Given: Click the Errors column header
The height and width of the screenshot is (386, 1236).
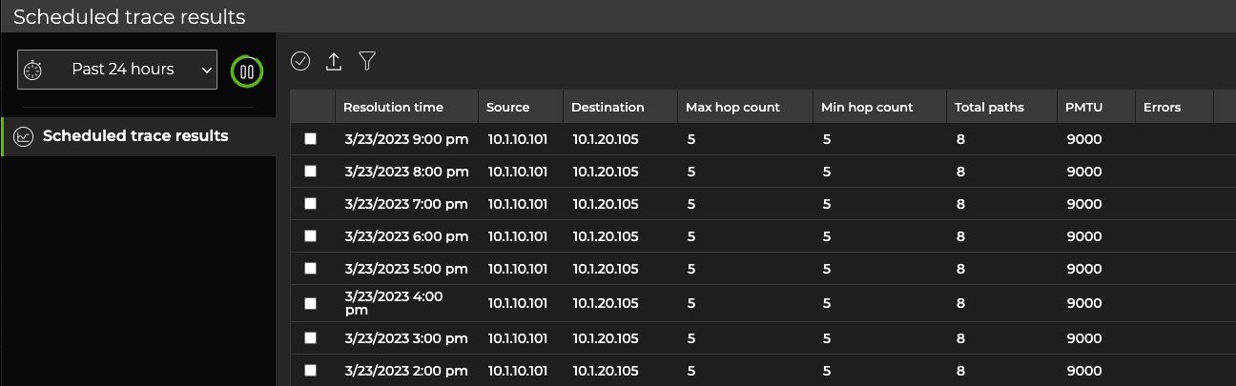Looking at the screenshot, I should point(1162,108).
